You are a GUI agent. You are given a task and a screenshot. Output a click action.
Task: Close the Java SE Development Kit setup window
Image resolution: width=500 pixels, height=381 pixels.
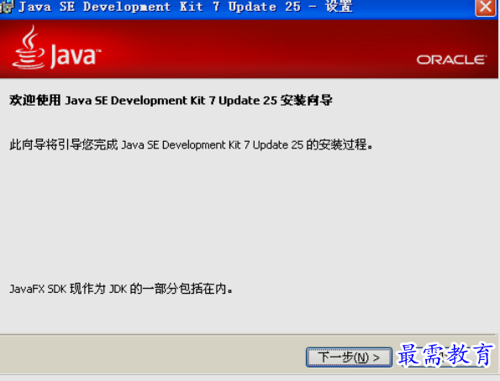click(486, 7)
